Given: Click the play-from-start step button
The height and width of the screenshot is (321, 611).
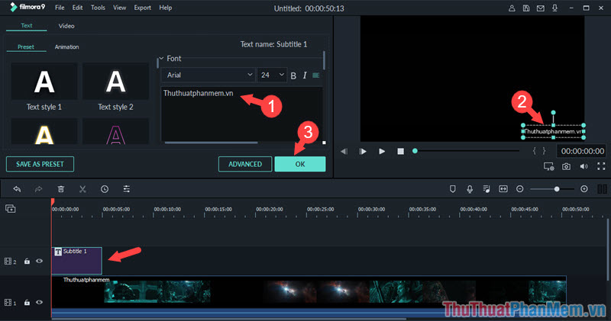Looking at the screenshot, I should (x=363, y=151).
